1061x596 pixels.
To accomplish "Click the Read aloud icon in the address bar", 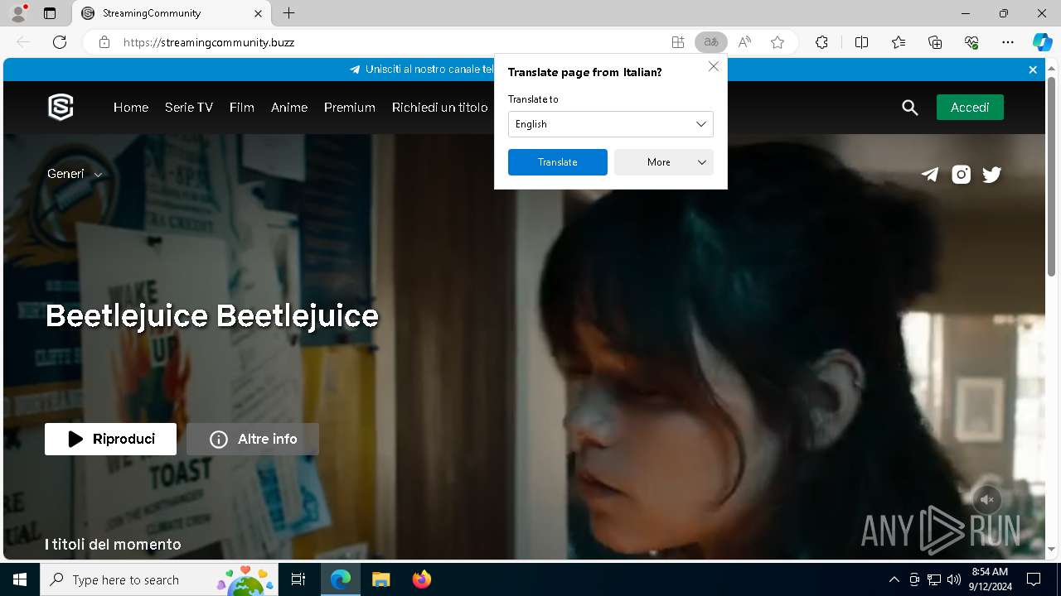I will tap(744, 42).
